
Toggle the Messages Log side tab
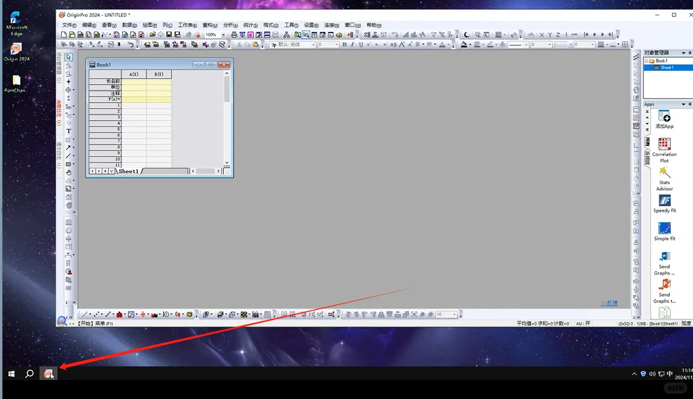[59, 113]
